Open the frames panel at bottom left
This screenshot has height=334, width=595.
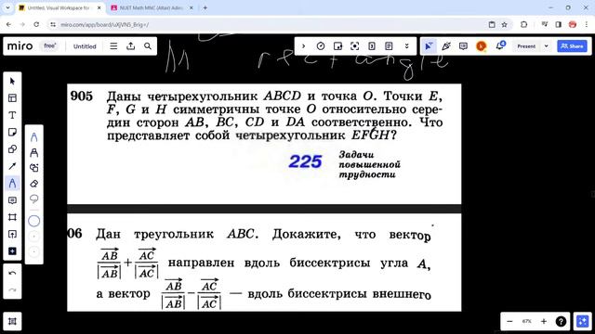click(12, 321)
